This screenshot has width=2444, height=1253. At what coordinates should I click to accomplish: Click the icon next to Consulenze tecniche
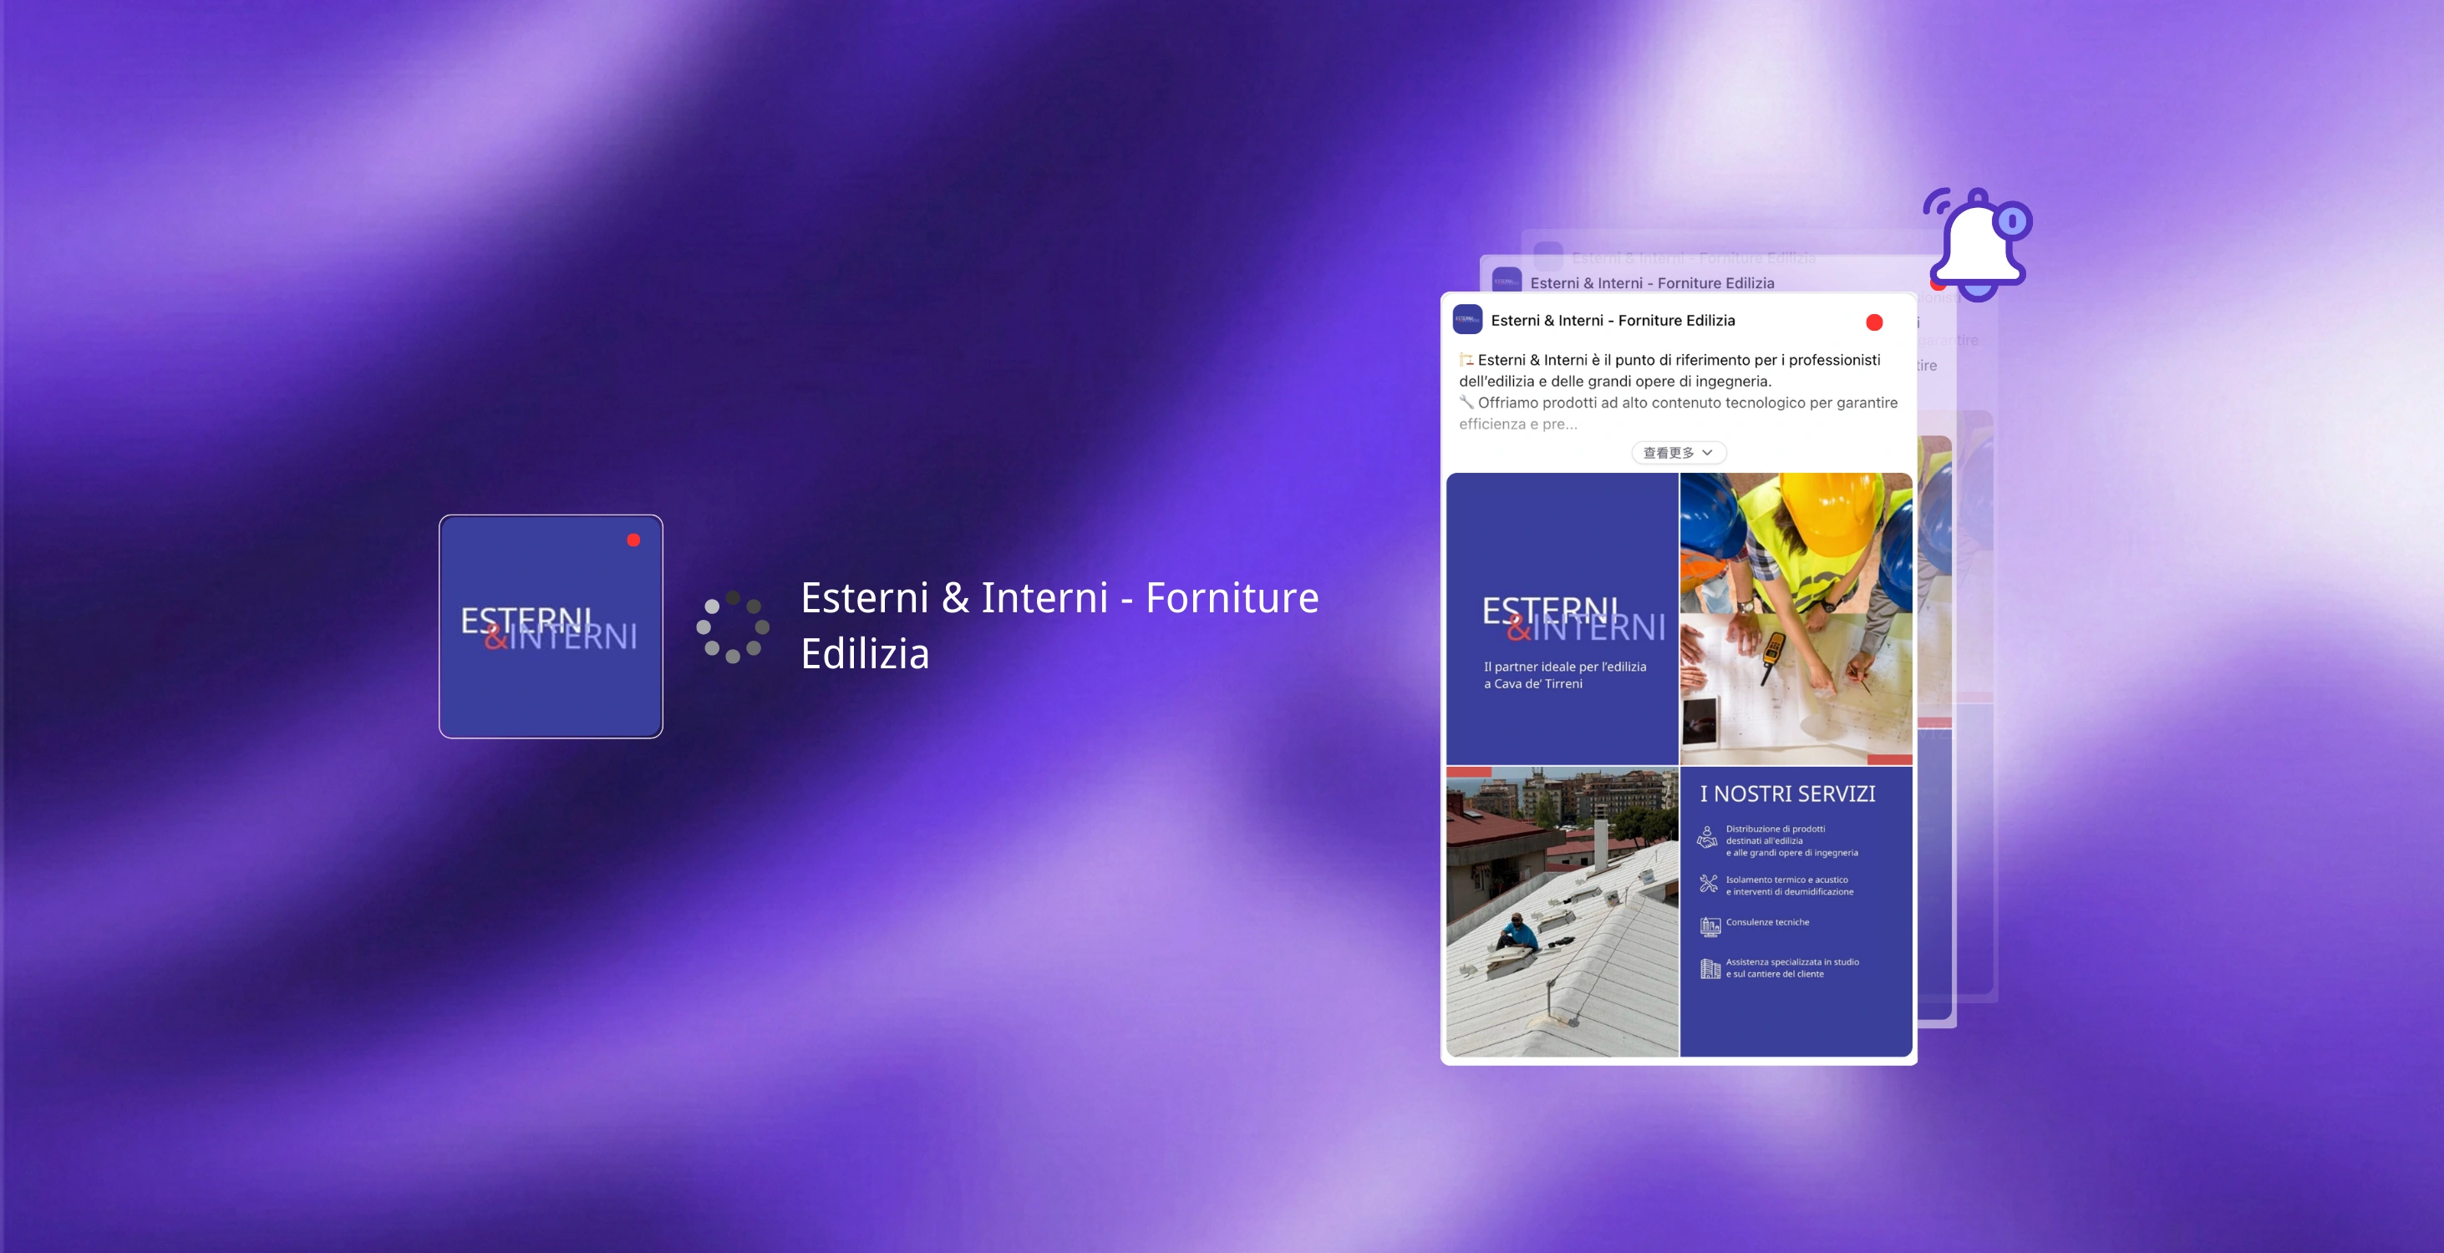tap(1710, 926)
